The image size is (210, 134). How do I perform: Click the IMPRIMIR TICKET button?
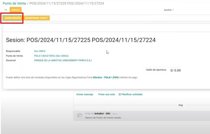click(37, 18)
